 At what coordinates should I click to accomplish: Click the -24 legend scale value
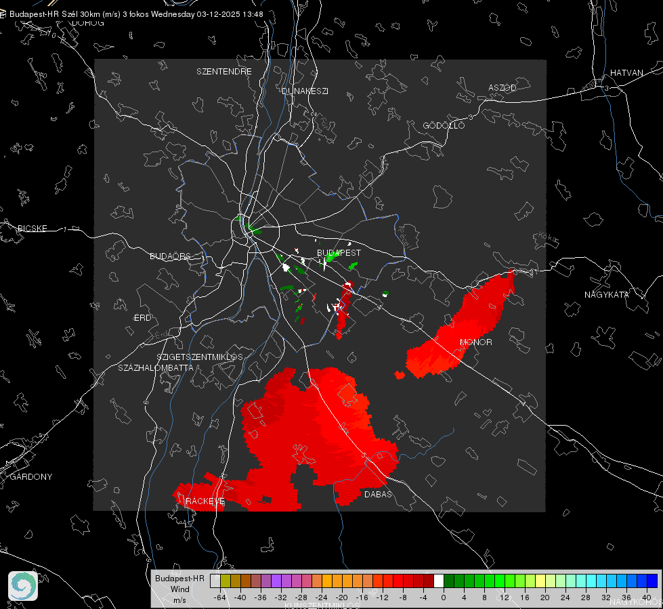point(322,598)
